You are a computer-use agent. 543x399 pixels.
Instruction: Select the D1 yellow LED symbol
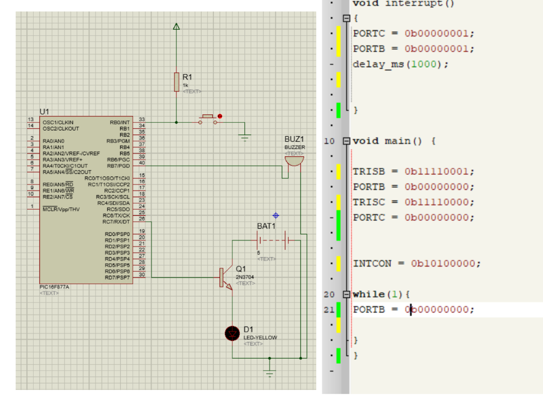[x=232, y=333]
